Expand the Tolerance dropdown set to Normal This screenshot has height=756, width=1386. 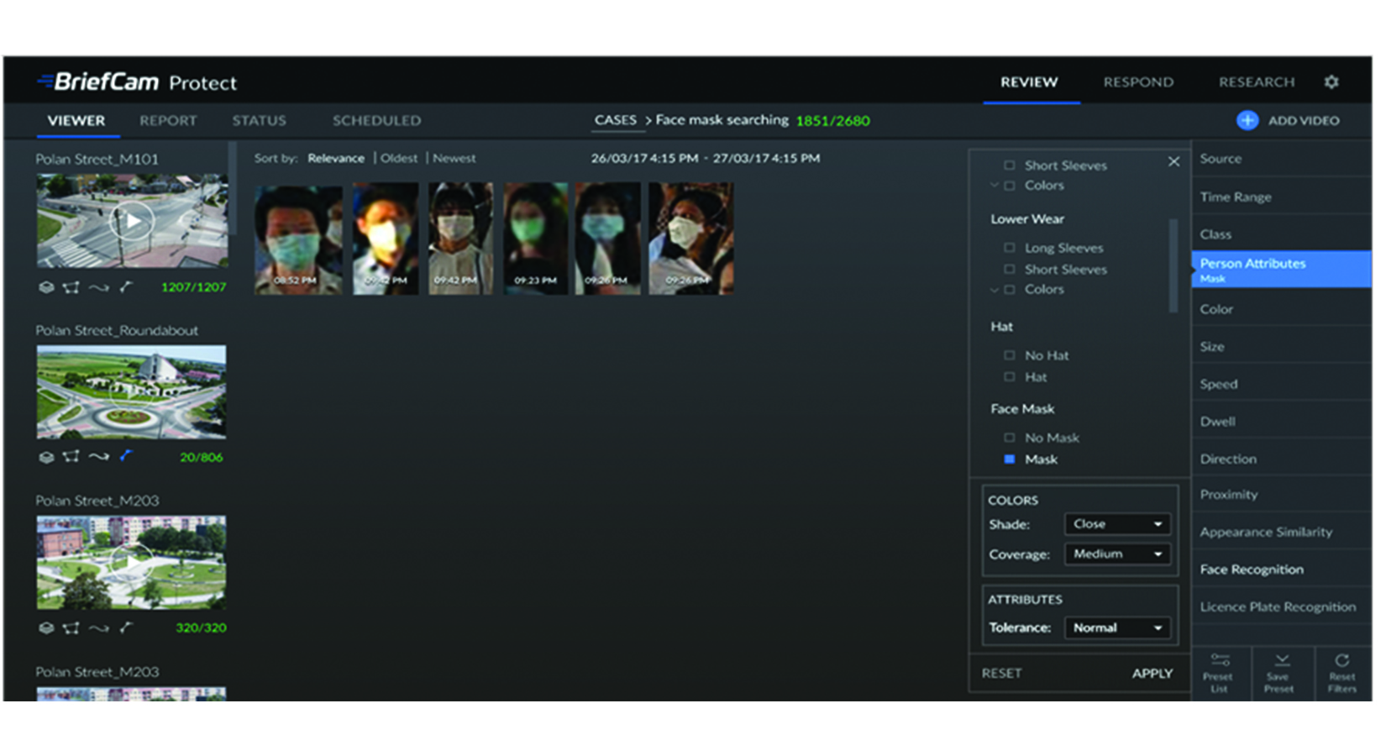point(1116,628)
